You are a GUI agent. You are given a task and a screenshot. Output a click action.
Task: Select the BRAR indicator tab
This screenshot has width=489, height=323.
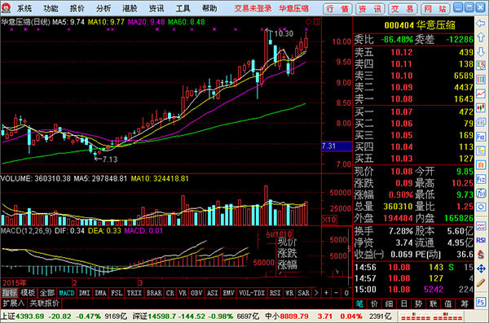coord(154,293)
